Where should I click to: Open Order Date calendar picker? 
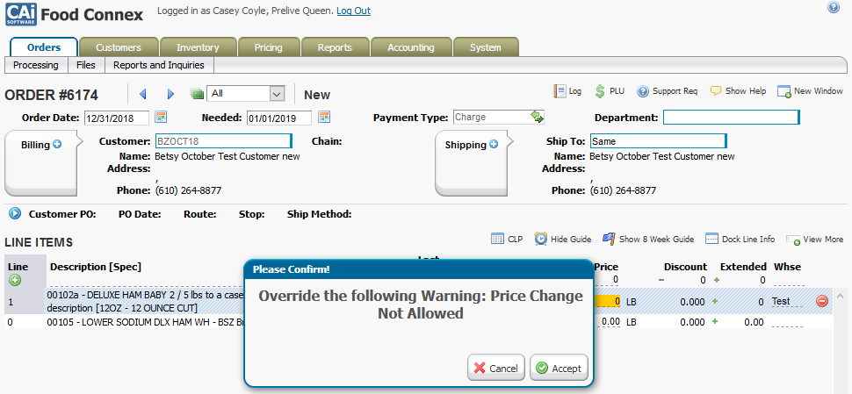click(x=161, y=117)
